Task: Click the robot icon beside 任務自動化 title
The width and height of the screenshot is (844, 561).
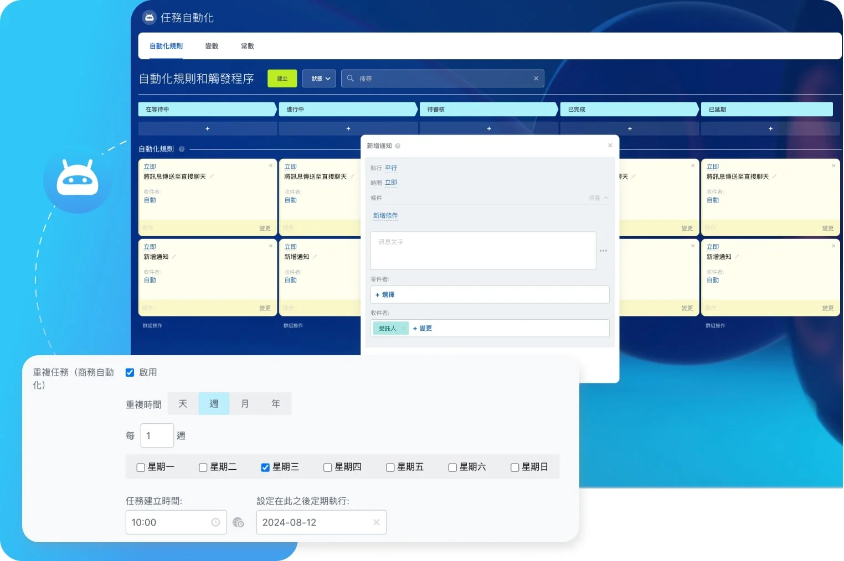Action: click(x=149, y=17)
